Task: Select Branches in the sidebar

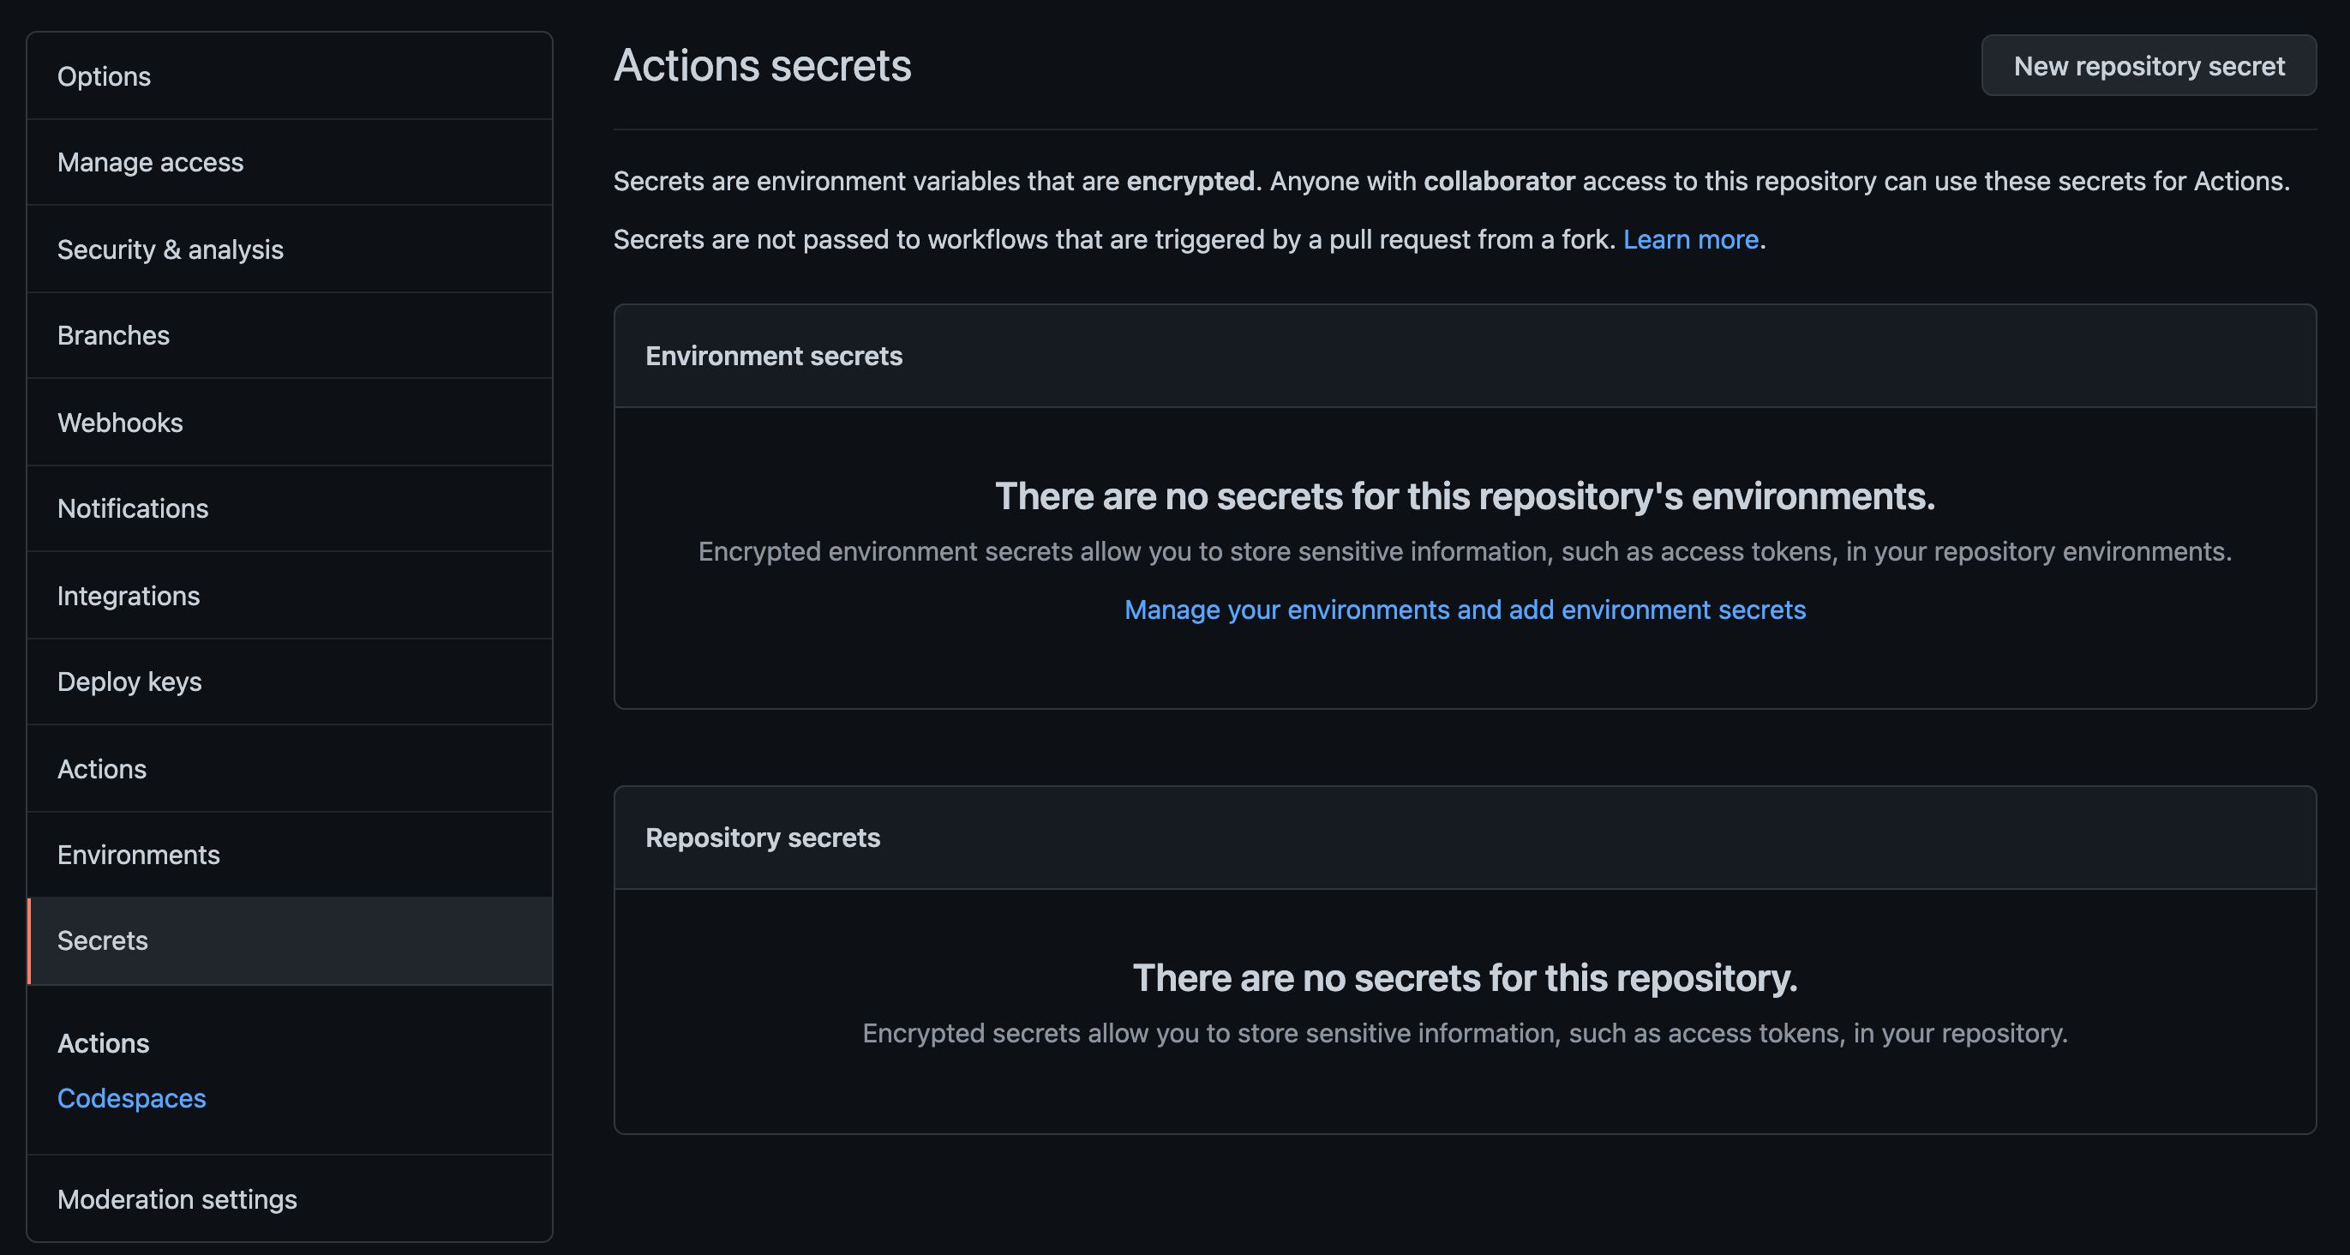Action: click(113, 335)
